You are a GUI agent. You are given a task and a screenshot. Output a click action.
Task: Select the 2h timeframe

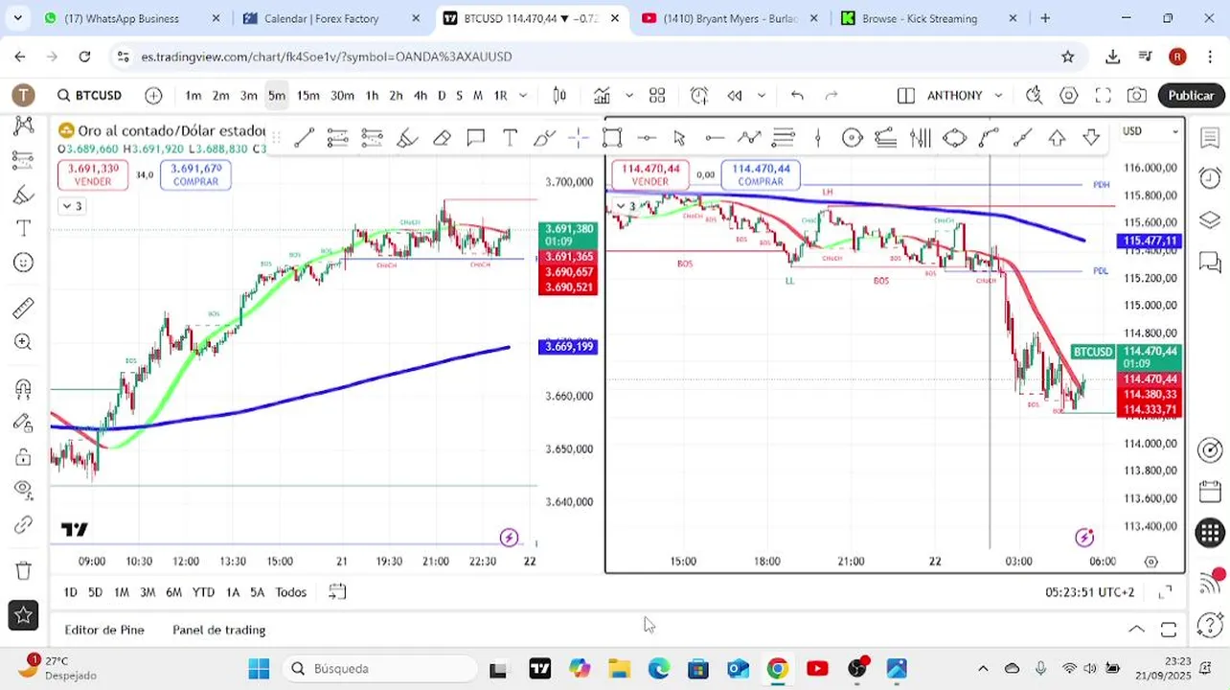pyautogui.click(x=396, y=95)
